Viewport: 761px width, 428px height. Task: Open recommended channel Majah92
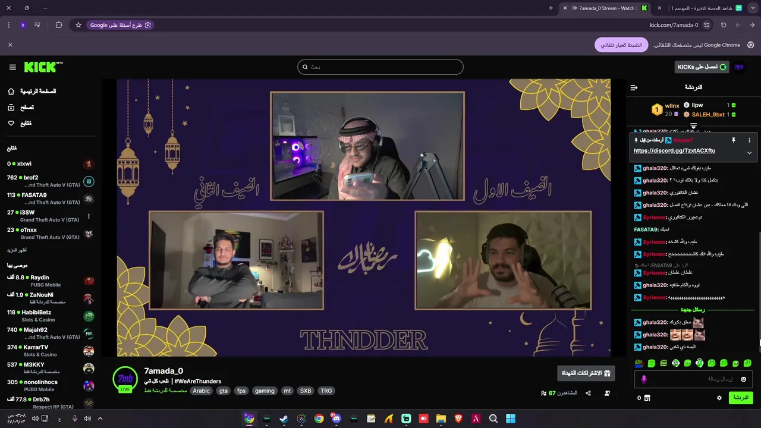51,333
